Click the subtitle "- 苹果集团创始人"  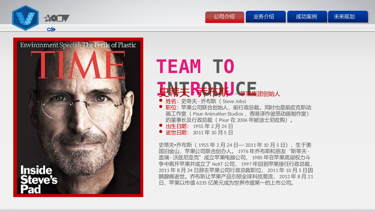coord(257,94)
